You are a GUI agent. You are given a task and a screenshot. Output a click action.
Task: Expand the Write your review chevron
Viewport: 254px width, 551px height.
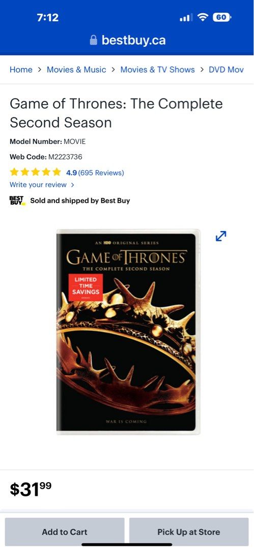pos(72,185)
